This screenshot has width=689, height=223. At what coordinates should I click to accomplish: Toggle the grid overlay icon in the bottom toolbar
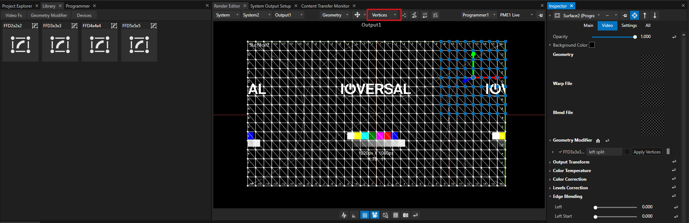(x=365, y=215)
